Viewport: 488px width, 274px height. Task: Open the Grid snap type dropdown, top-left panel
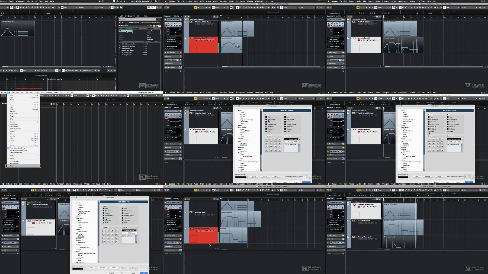pyautogui.click(x=70, y=7)
